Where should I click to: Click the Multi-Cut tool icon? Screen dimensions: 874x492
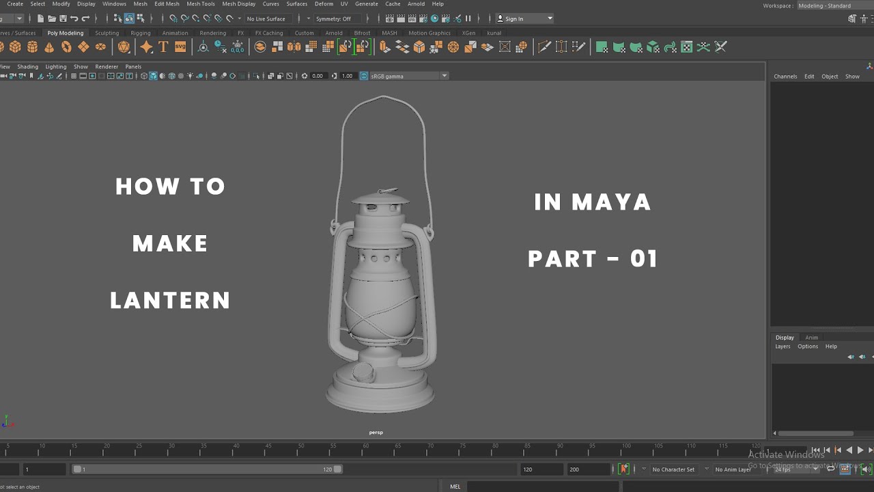click(544, 46)
